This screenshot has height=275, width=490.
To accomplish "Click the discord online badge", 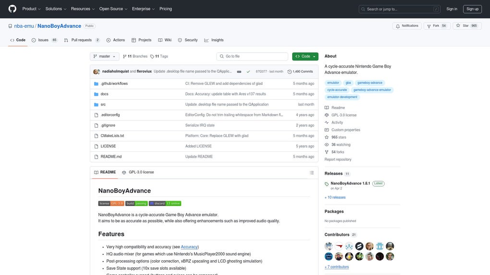I will tap(165, 203).
